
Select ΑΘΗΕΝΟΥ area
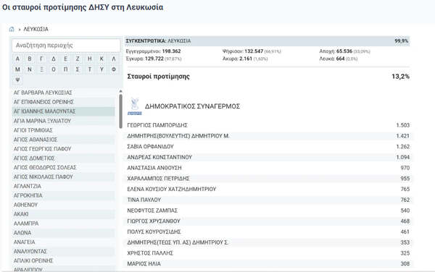[64, 205]
